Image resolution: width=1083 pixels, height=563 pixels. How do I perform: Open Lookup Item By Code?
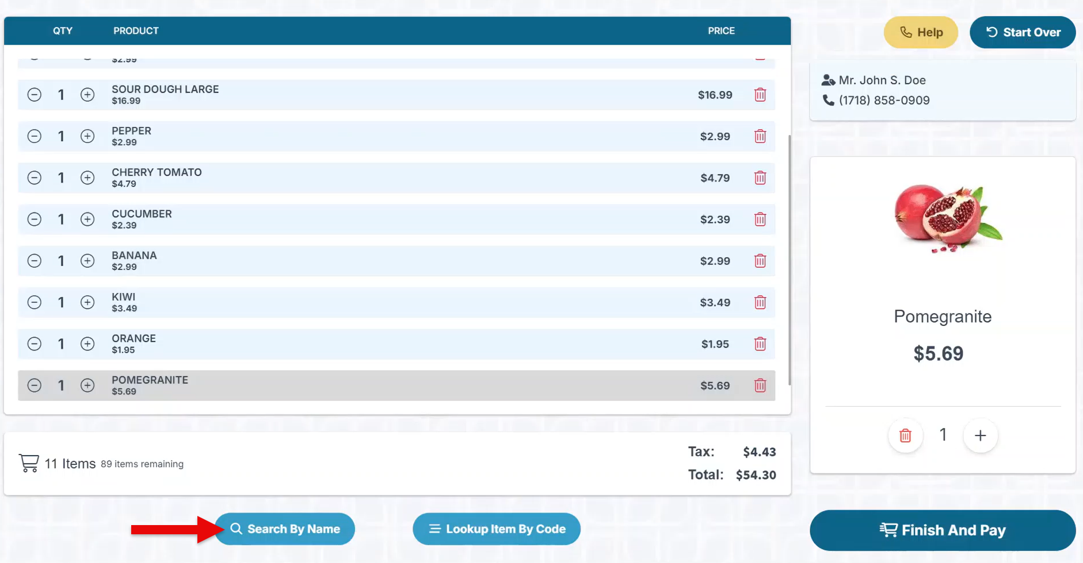coord(496,529)
